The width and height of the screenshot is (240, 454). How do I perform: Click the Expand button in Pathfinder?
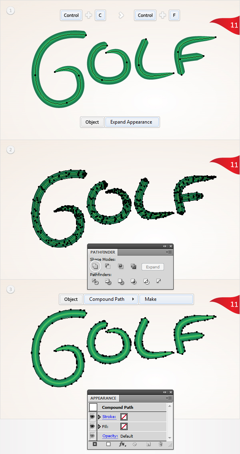tap(152, 267)
